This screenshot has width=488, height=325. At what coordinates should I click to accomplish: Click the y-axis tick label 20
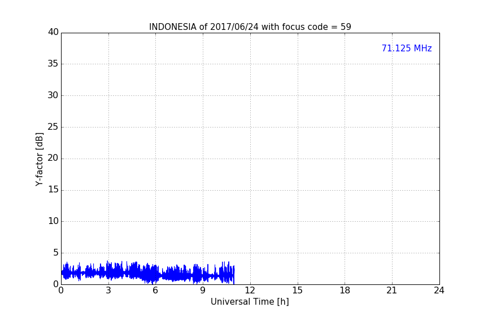[x=53, y=158]
